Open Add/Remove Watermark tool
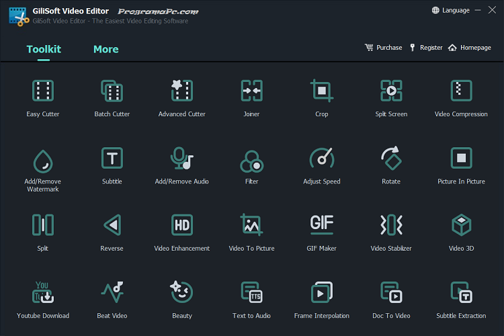Image resolution: width=504 pixels, height=336 pixels. coord(43,159)
